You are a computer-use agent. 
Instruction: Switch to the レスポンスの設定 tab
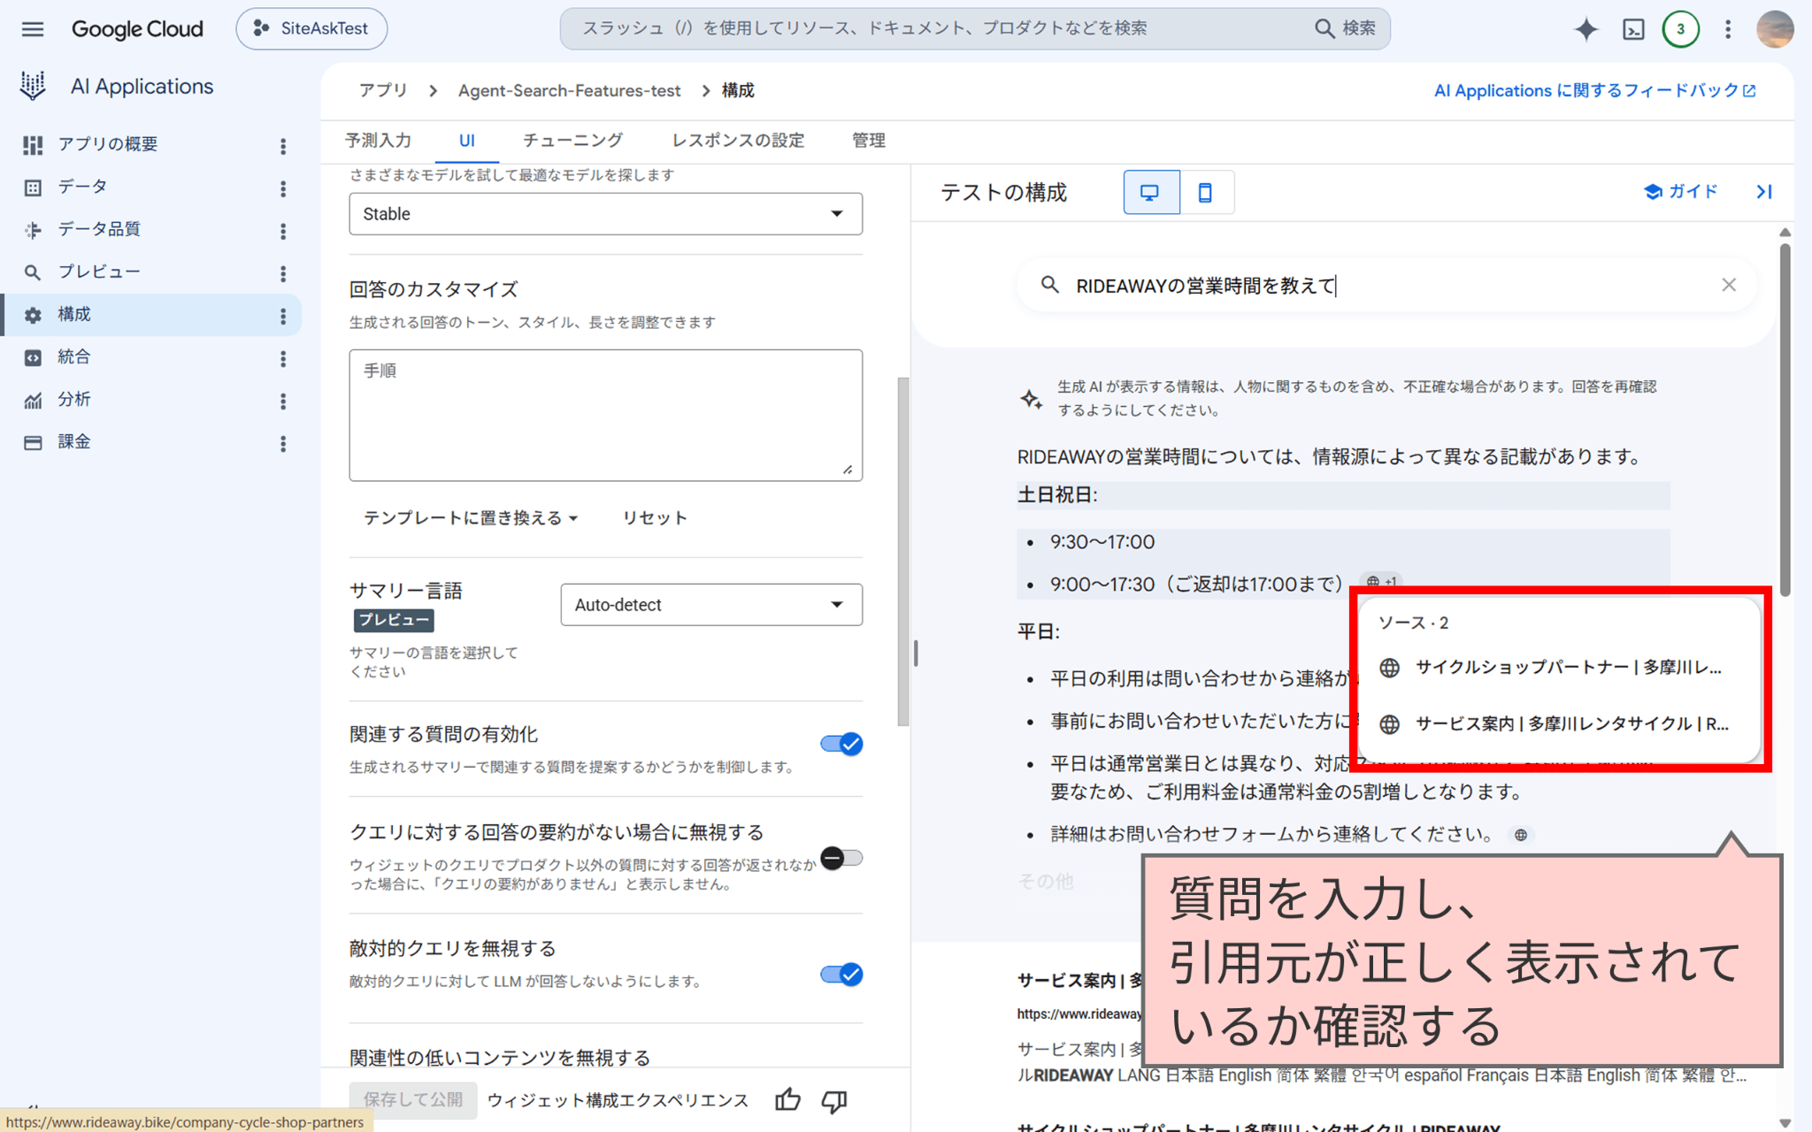[x=738, y=141]
